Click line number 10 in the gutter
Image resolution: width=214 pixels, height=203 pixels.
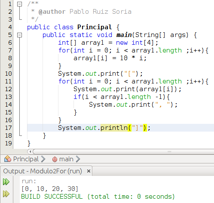tap(9, 74)
